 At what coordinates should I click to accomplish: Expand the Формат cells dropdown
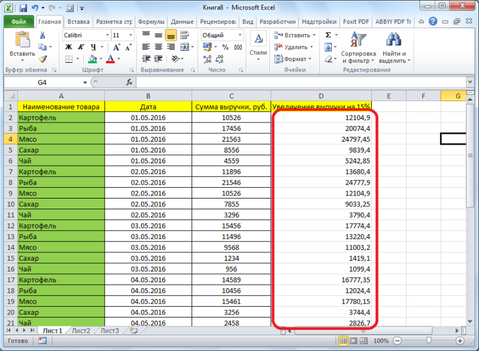[x=310, y=59]
